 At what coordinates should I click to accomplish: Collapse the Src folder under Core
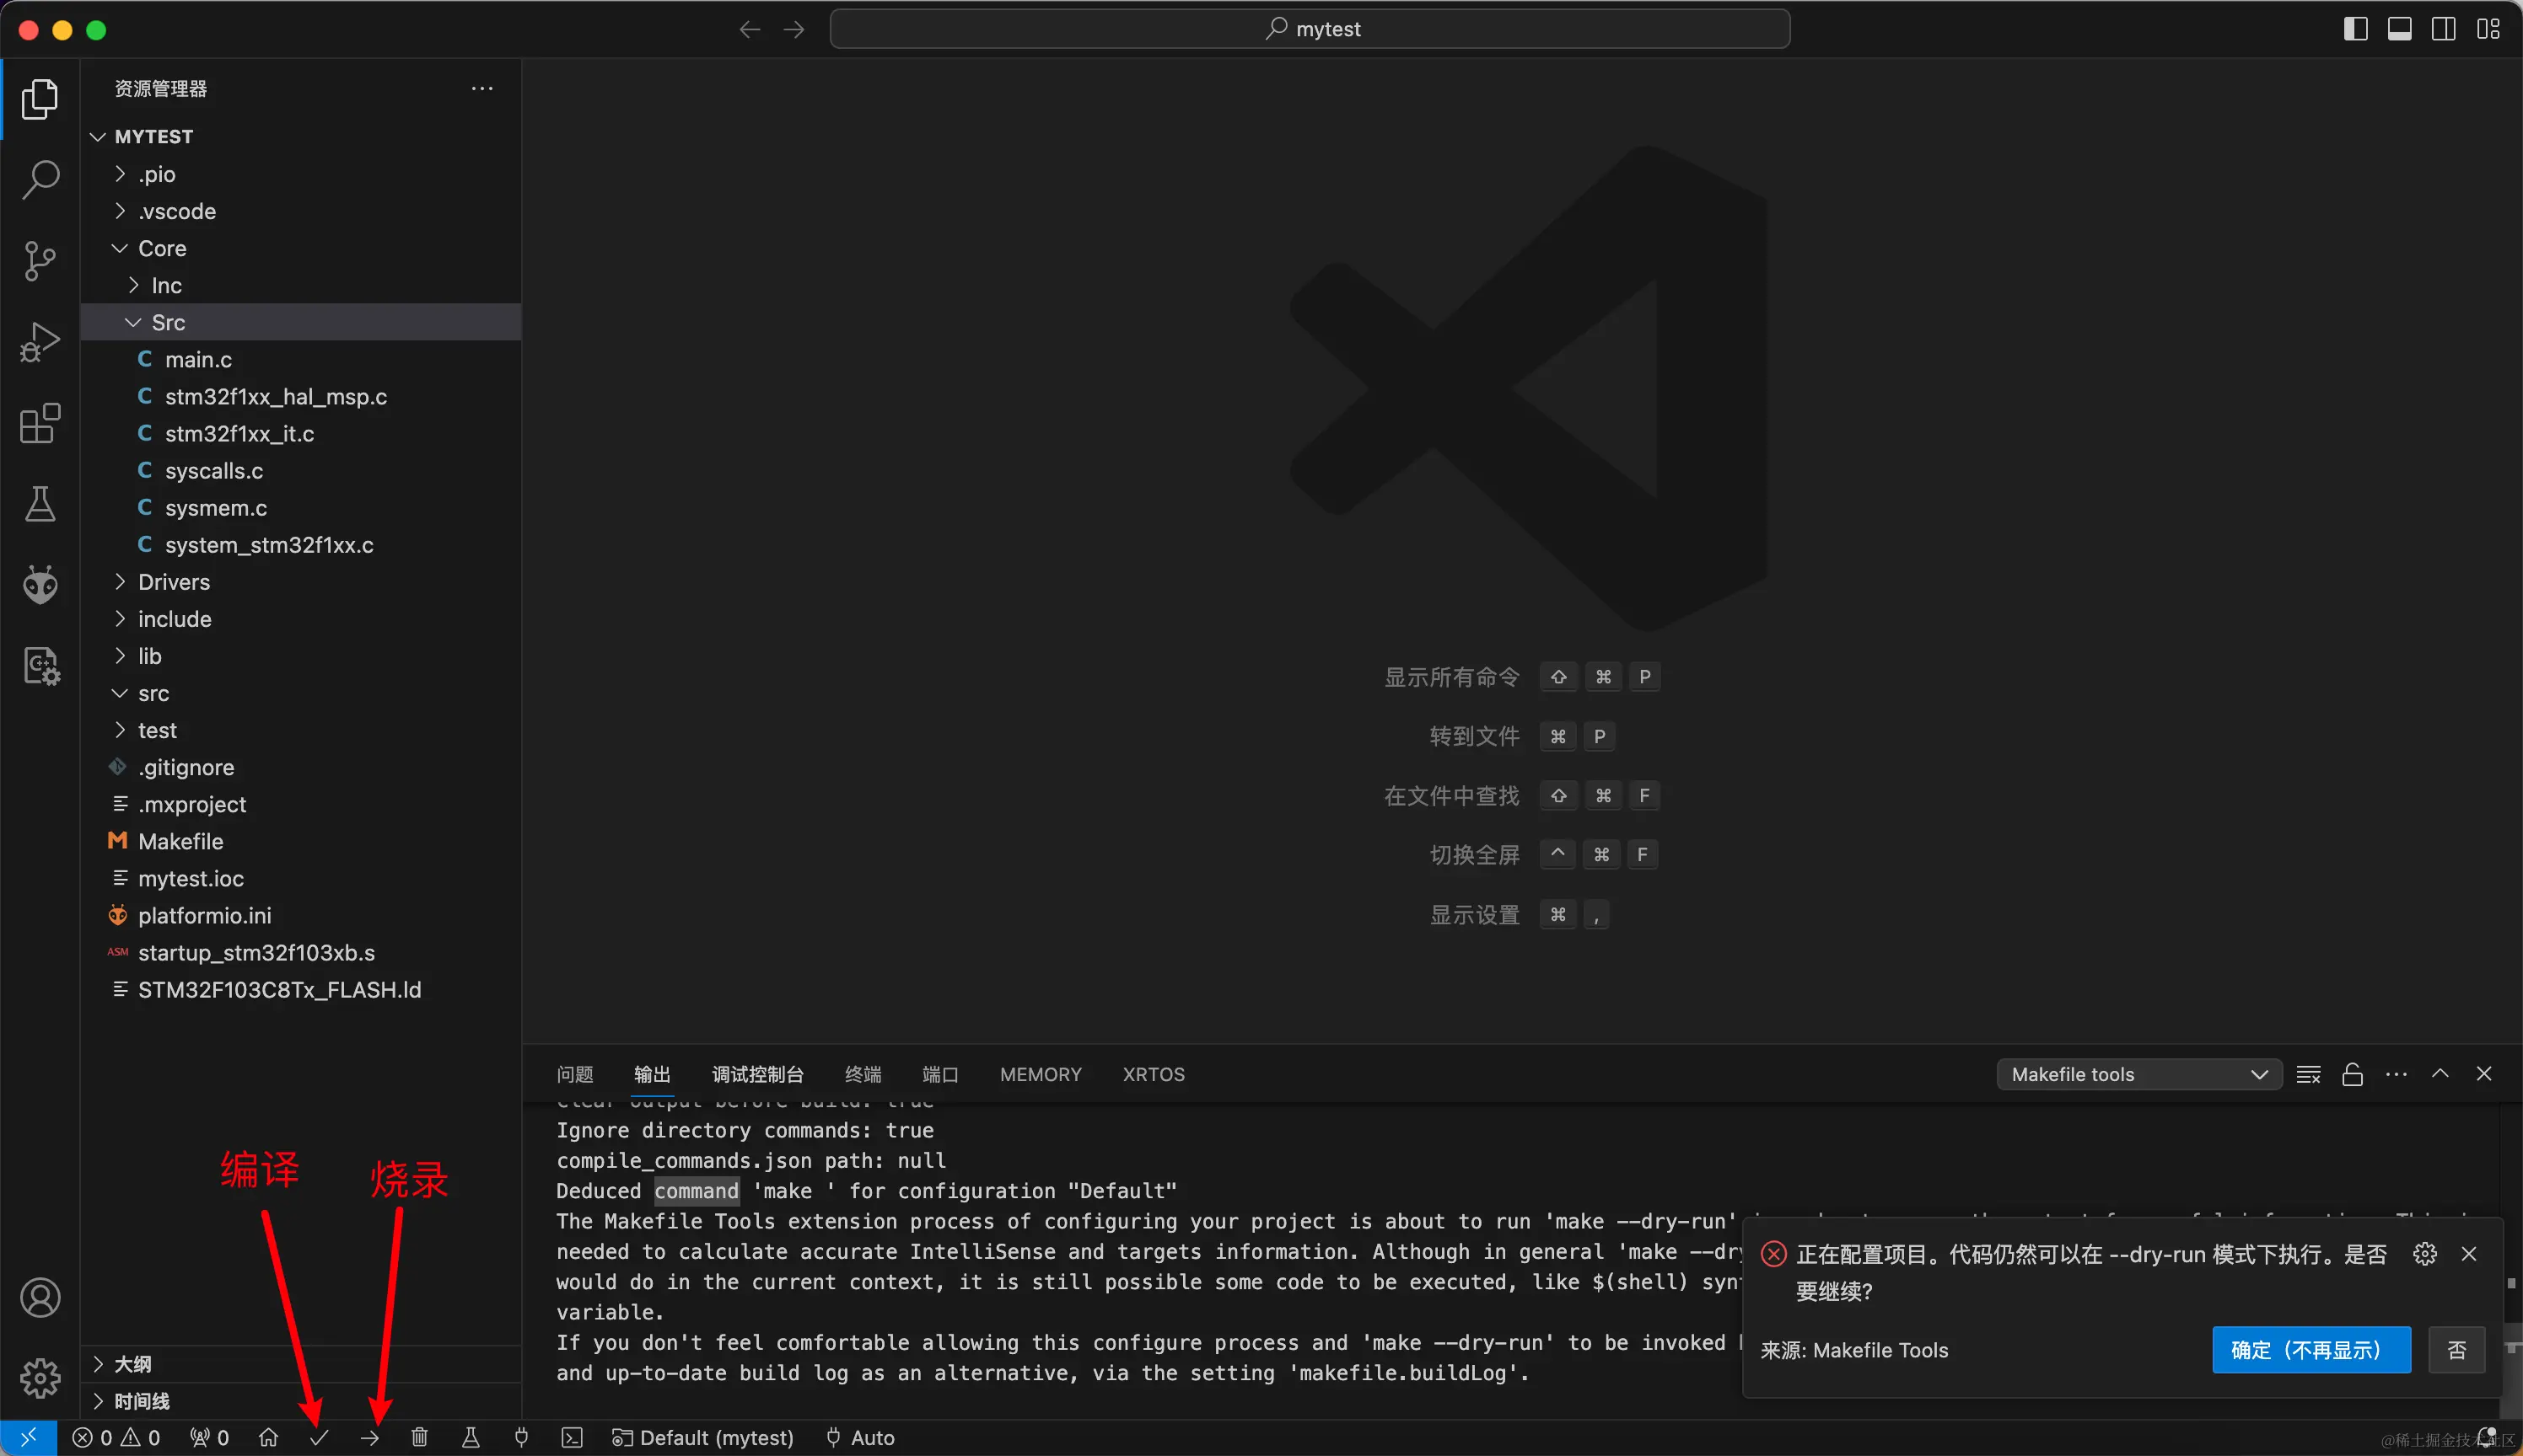coord(300,322)
